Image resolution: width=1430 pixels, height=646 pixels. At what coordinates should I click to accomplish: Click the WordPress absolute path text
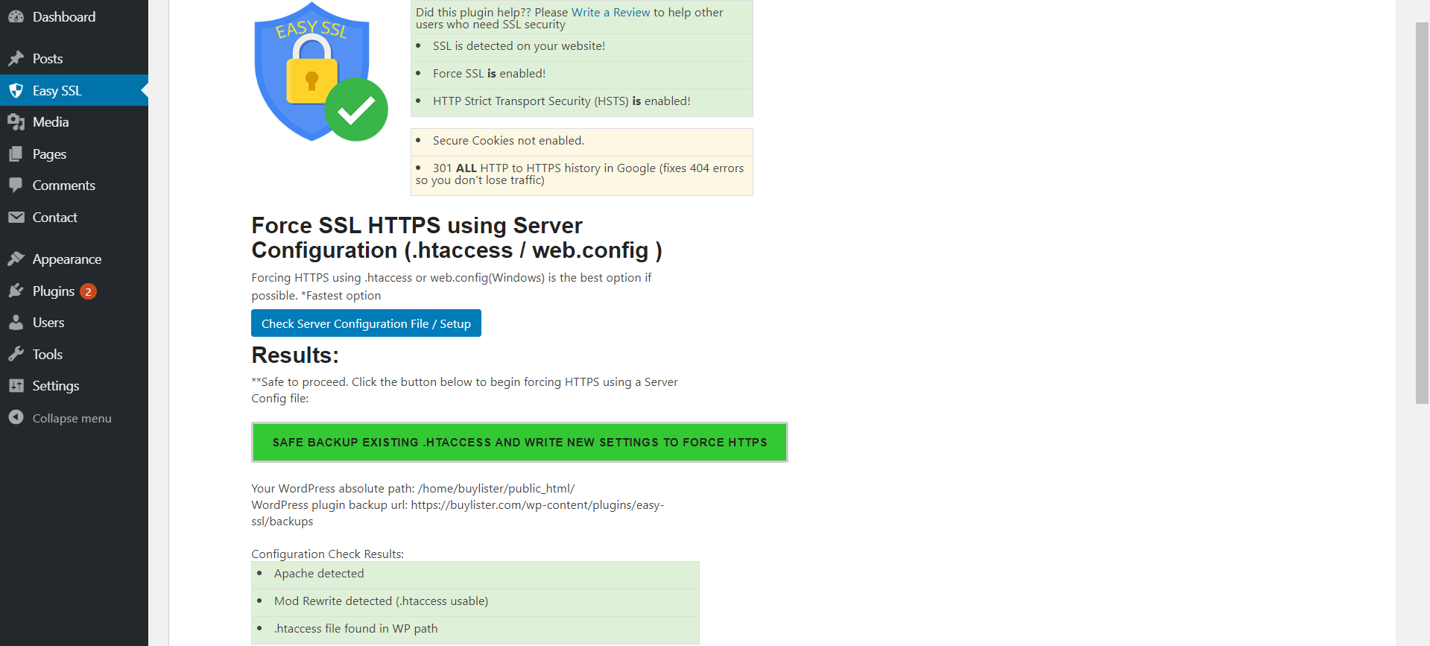click(x=413, y=489)
